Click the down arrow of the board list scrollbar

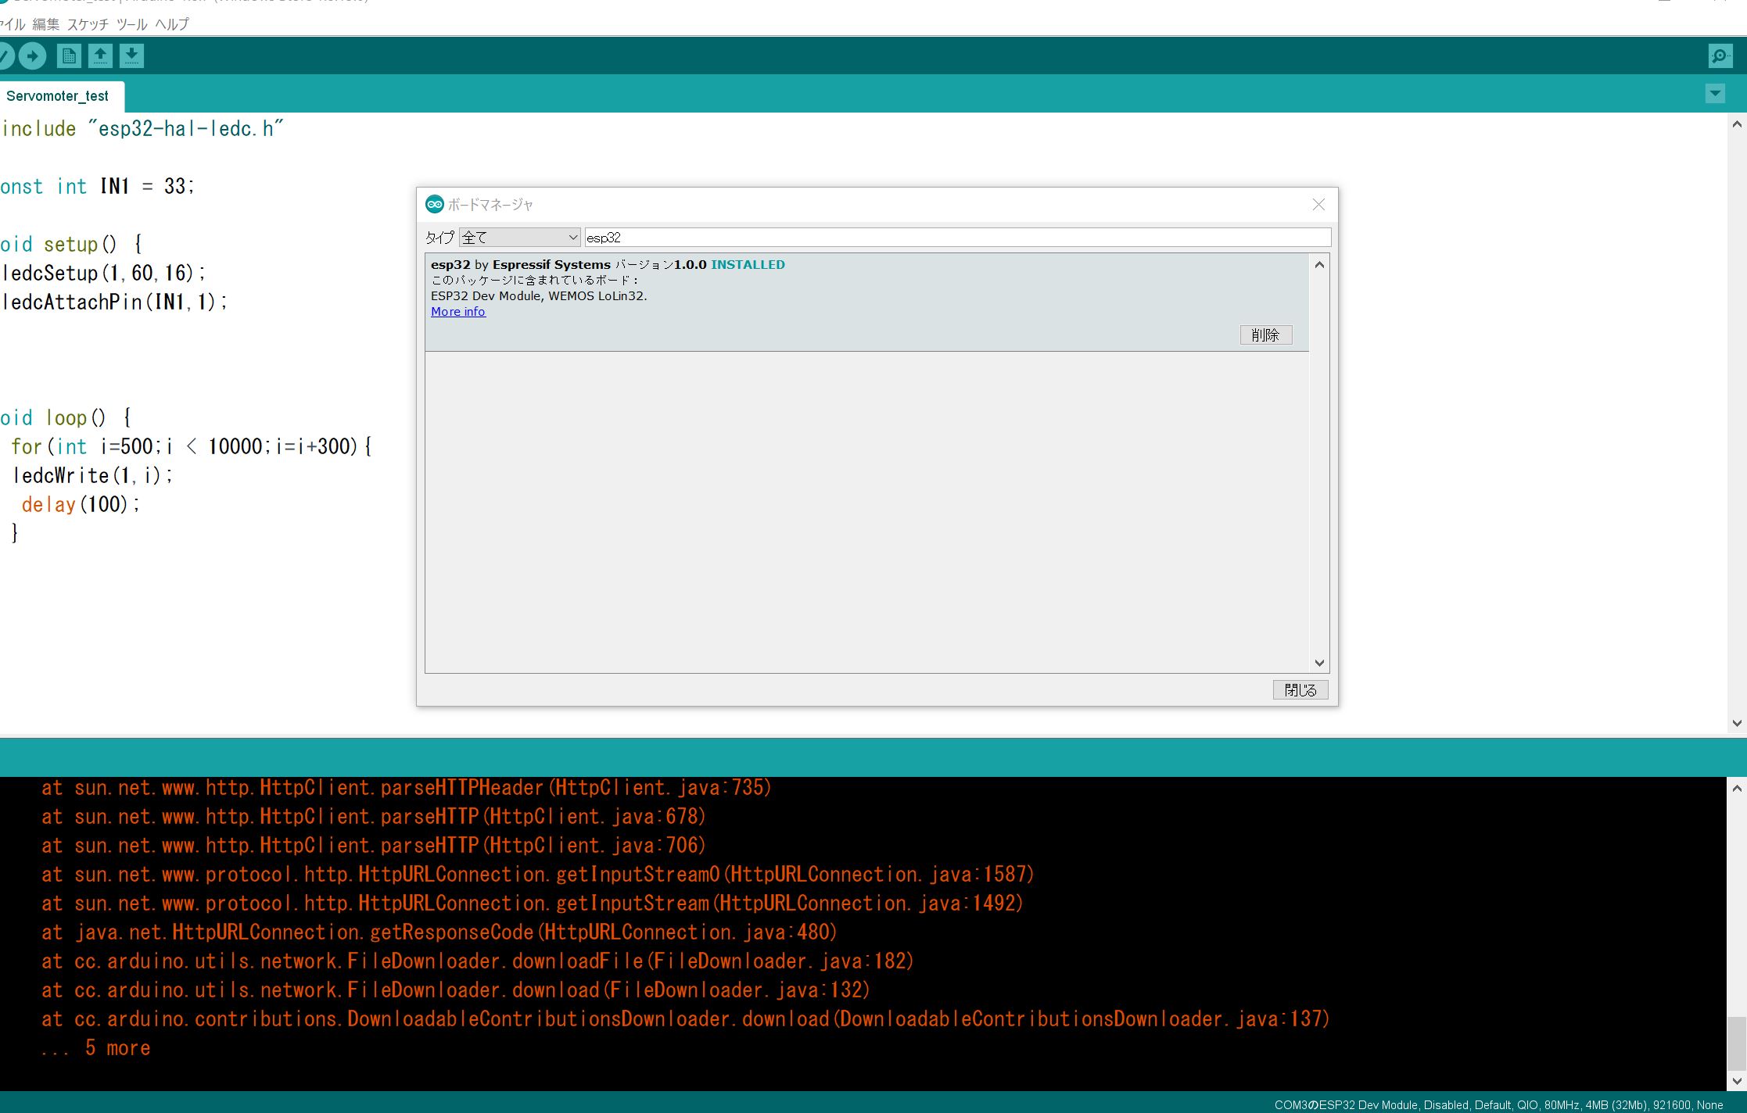1320,662
